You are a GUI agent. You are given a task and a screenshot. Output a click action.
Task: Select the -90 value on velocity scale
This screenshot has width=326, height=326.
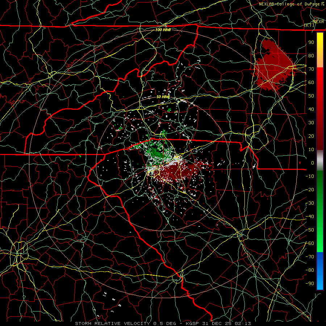click(310, 284)
